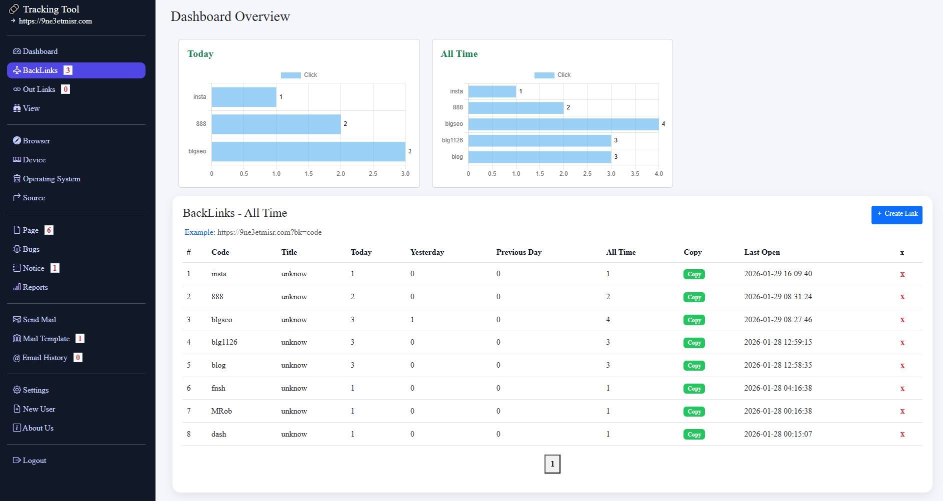Copy the insta backlink
This screenshot has width=943, height=501.
(693, 274)
